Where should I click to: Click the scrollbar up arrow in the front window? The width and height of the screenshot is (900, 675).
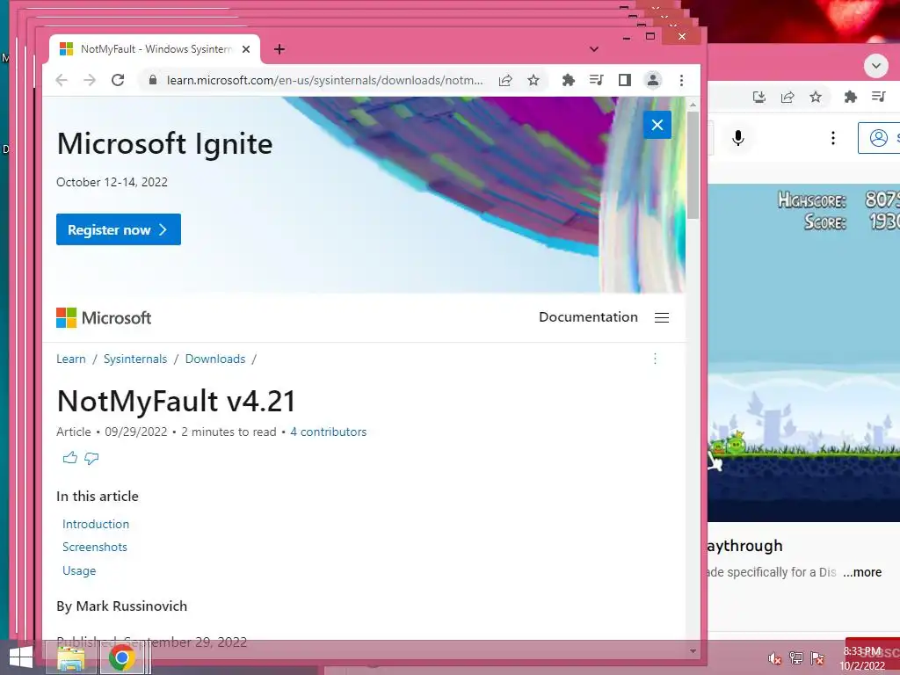(x=693, y=105)
